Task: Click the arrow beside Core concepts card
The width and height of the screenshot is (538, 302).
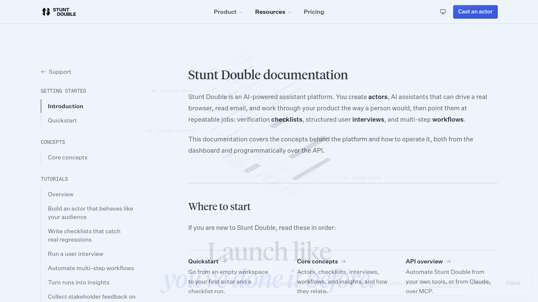Action: pyautogui.click(x=343, y=261)
